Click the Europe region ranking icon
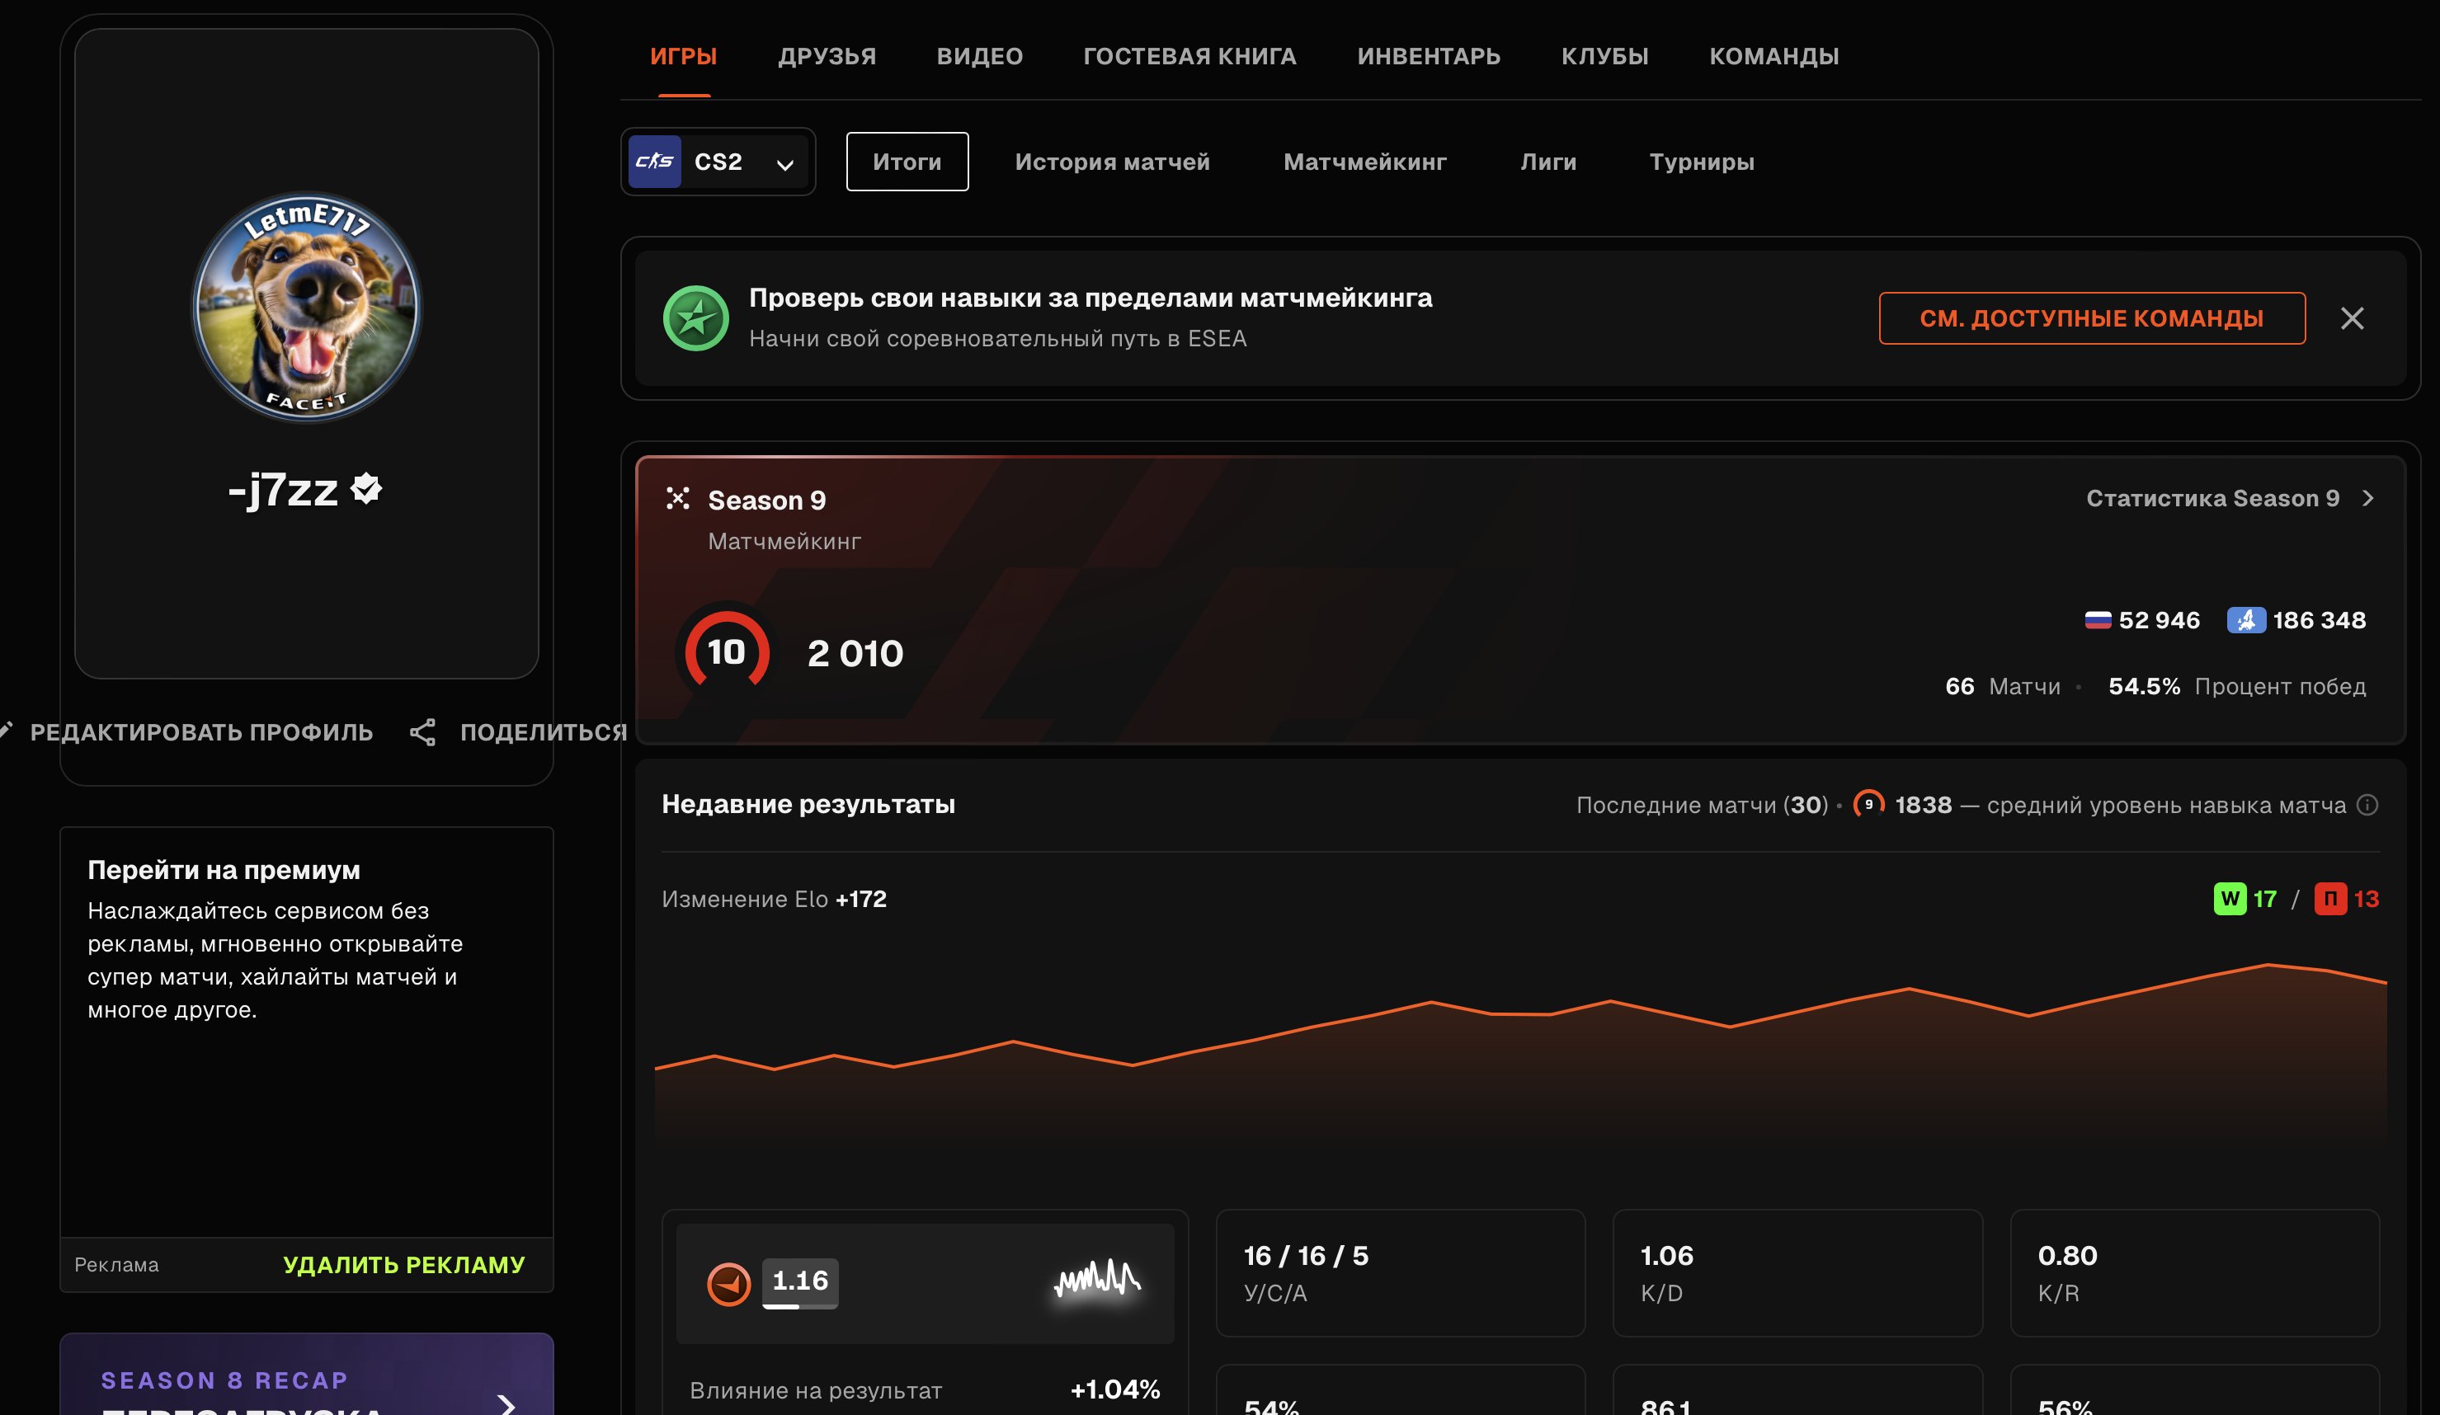 click(2245, 620)
